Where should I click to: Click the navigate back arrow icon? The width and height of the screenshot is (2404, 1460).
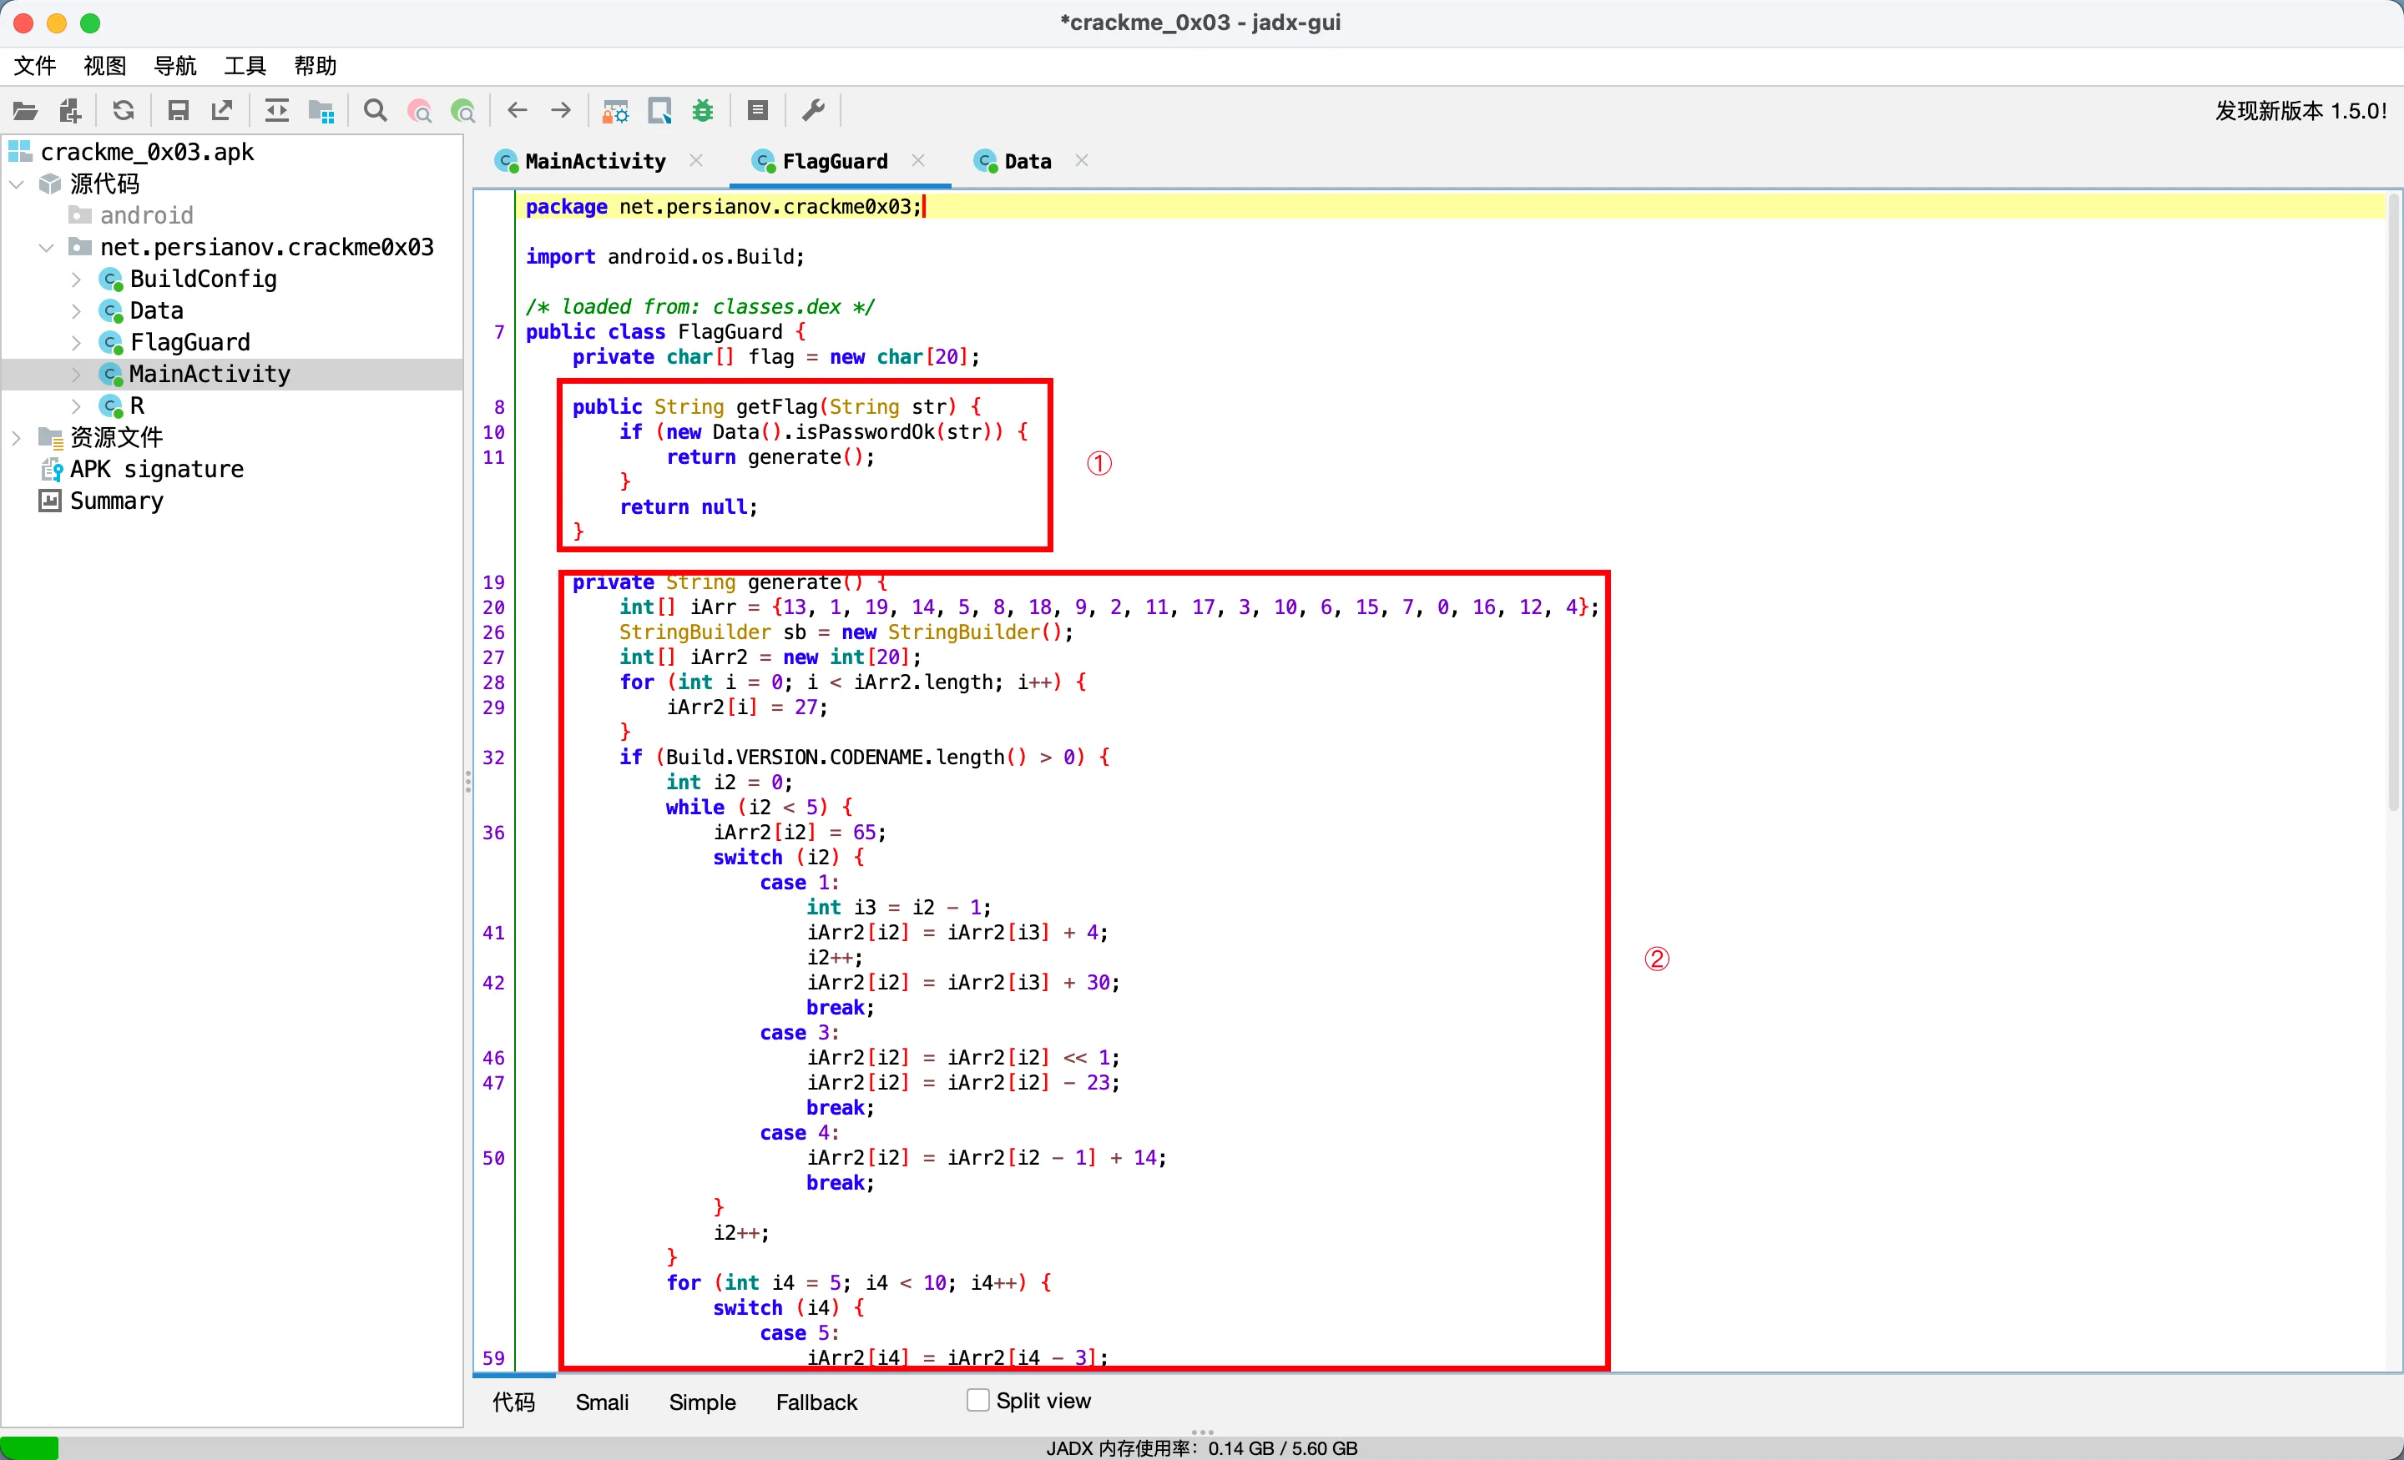[x=517, y=111]
